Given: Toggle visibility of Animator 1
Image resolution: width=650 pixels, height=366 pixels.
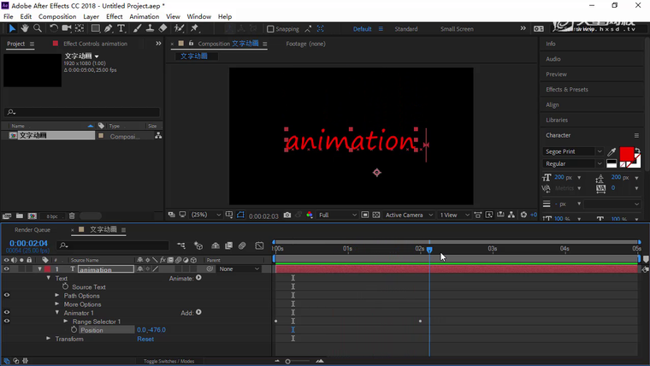Looking at the screenshot, I should [7, 313].
